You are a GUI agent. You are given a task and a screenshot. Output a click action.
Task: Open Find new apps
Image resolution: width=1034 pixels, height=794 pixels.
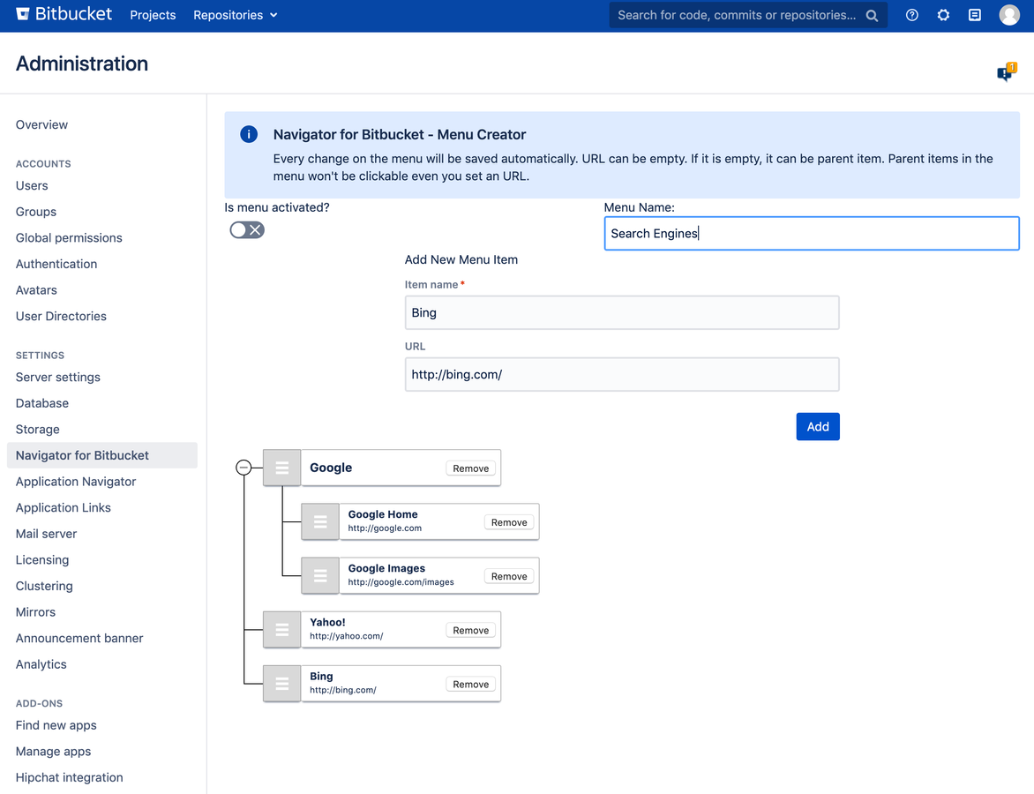[x=56, y=725]
